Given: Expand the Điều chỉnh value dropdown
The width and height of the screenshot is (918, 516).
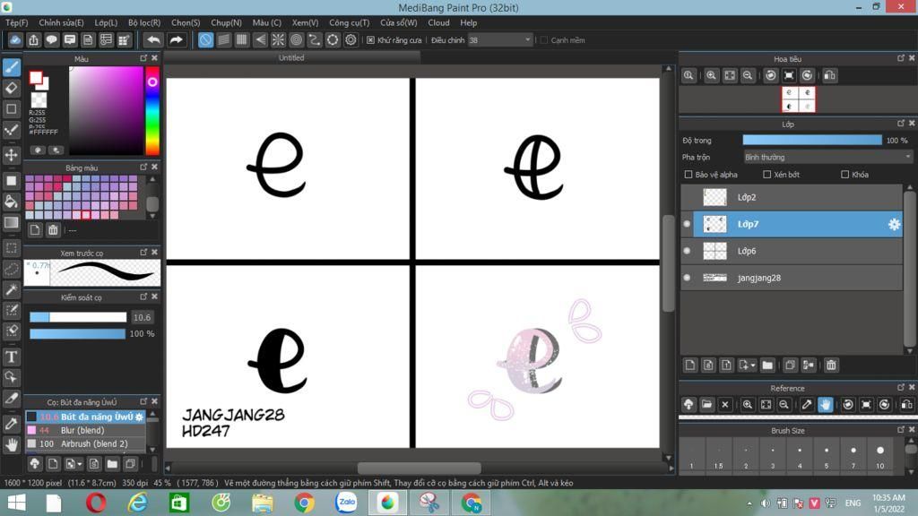Looking at the screenshot, I should [x=527, y=39].
